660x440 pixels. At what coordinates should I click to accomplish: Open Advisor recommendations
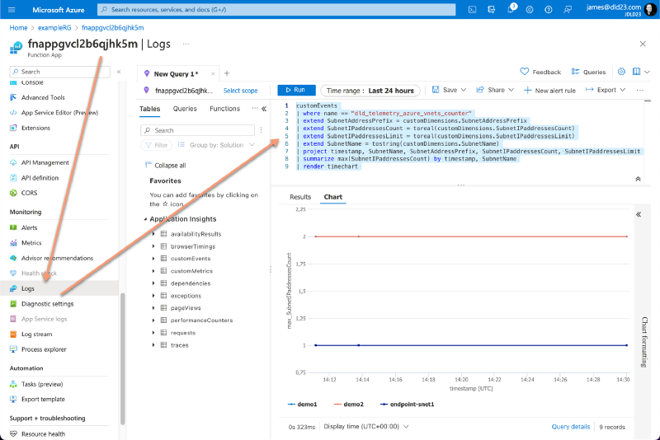[x=57, y=258]
